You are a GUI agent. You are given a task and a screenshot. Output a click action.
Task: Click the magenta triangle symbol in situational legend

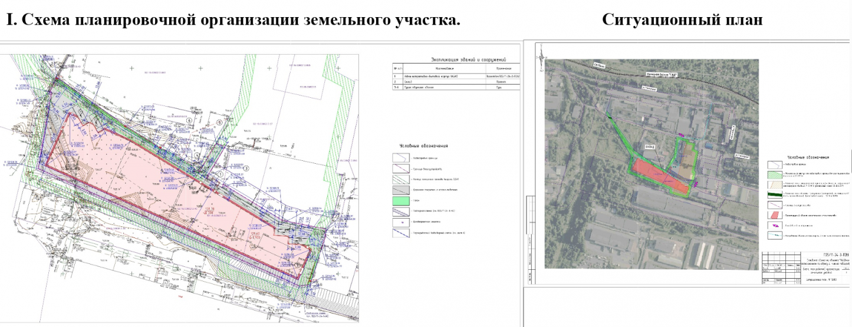[x=775, y=225]
